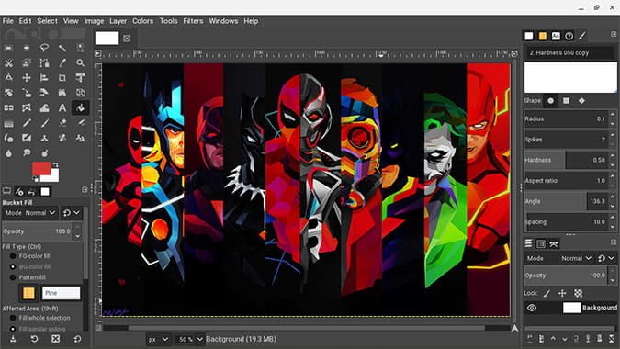Open Bucket Fill Mode Normal dropdown
Image resolution: width=620 pixels, height=349 pixels.
pyautogui.click(x=30, y=213)
